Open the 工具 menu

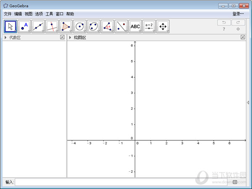tap(49, 14)
